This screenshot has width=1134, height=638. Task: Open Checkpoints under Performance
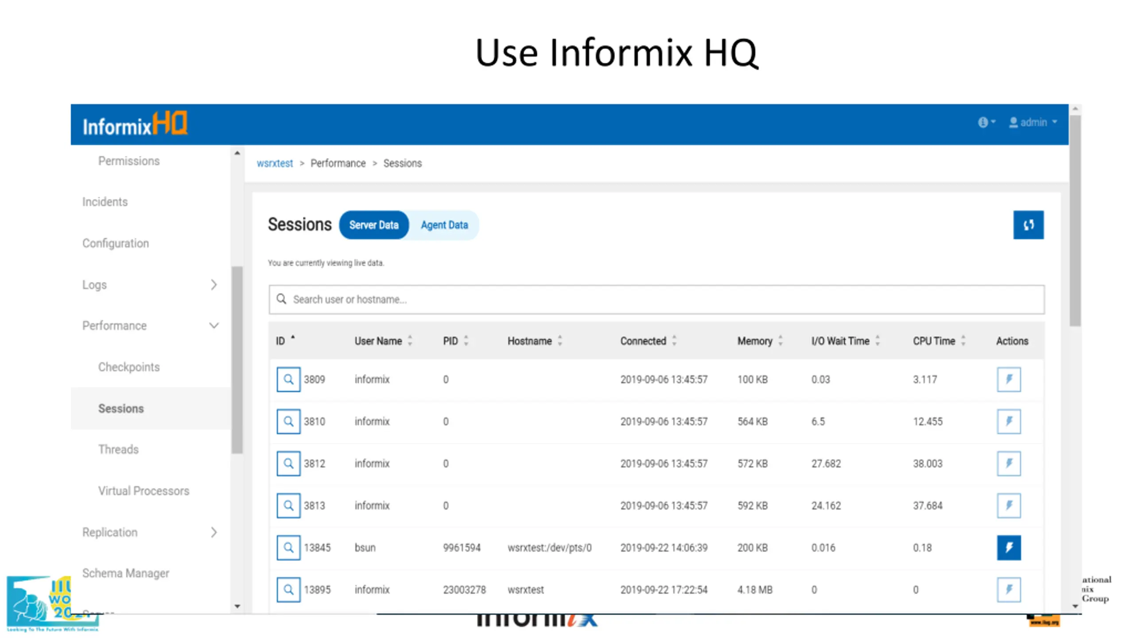pyautogui.click(x=129, y=367)
